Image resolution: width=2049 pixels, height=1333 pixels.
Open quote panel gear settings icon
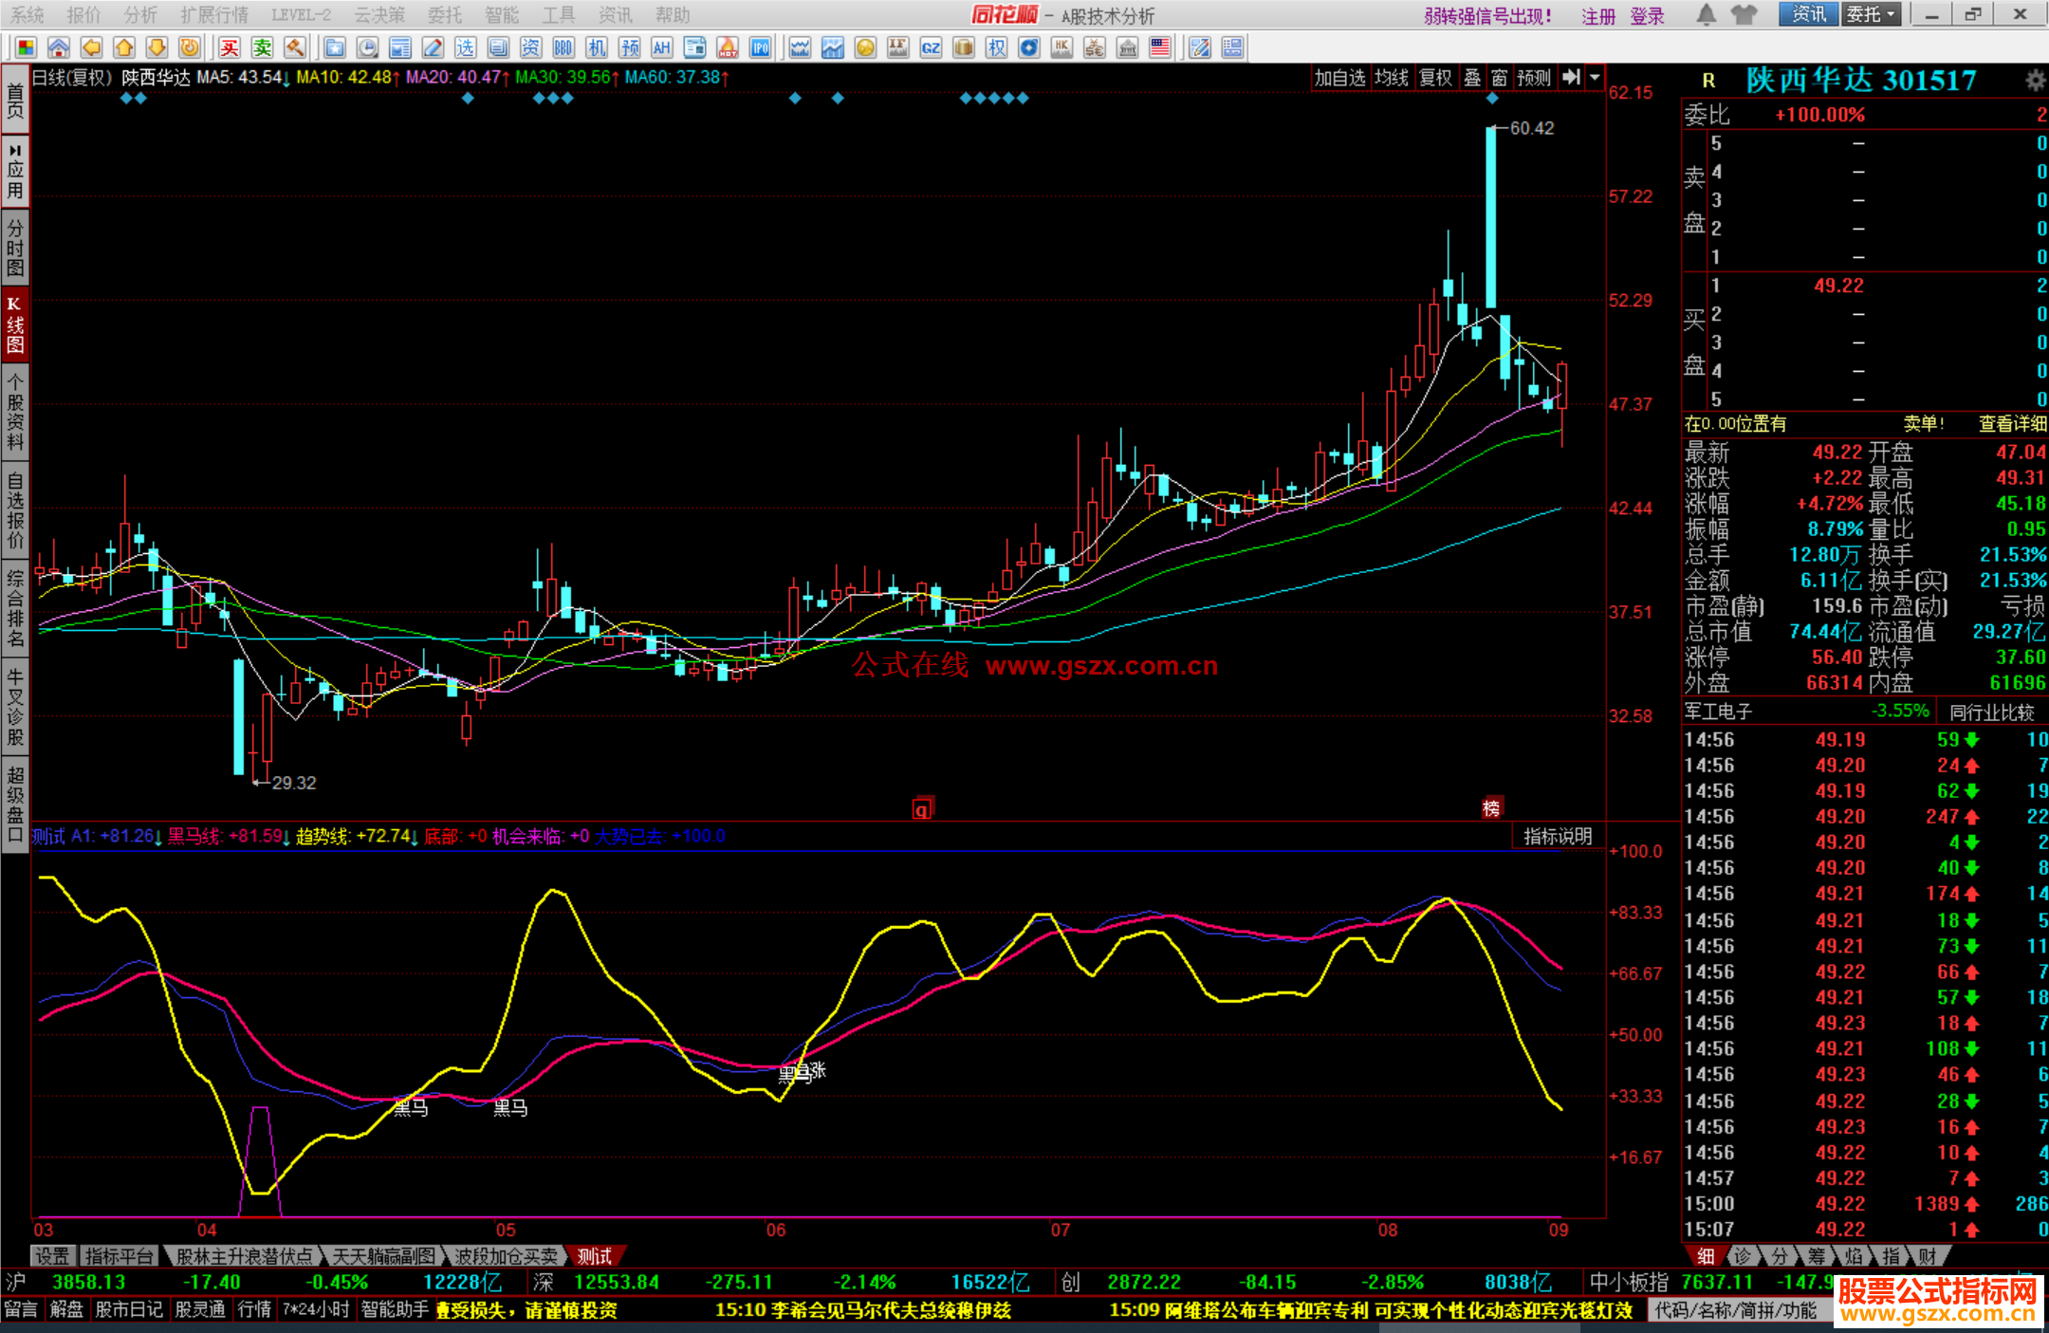pyautogui.click(x=2035, y=81)
